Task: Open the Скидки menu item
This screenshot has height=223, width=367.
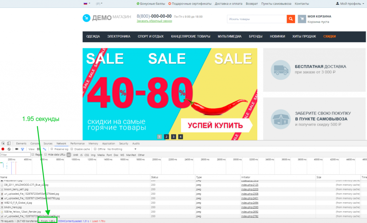Action: click(x=330, y=37)
